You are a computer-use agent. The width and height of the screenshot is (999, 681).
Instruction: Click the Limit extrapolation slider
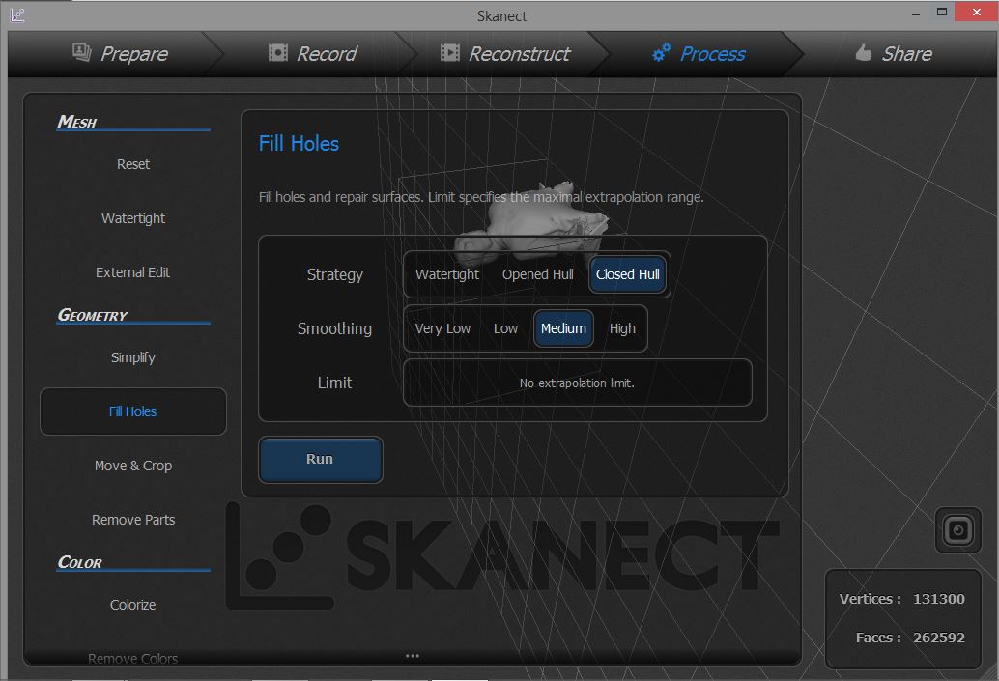[x=577, y=383]
